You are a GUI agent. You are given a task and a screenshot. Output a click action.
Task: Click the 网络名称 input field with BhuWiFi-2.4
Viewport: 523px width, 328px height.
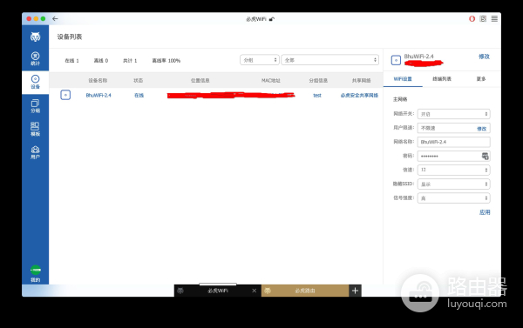click(453, 142)
